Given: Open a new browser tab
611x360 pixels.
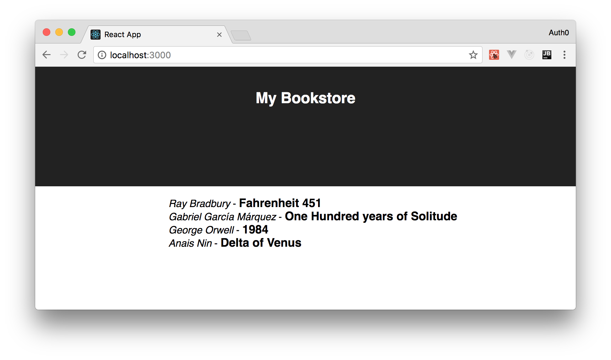Looking at the screenshot, I should click(241, 35).
